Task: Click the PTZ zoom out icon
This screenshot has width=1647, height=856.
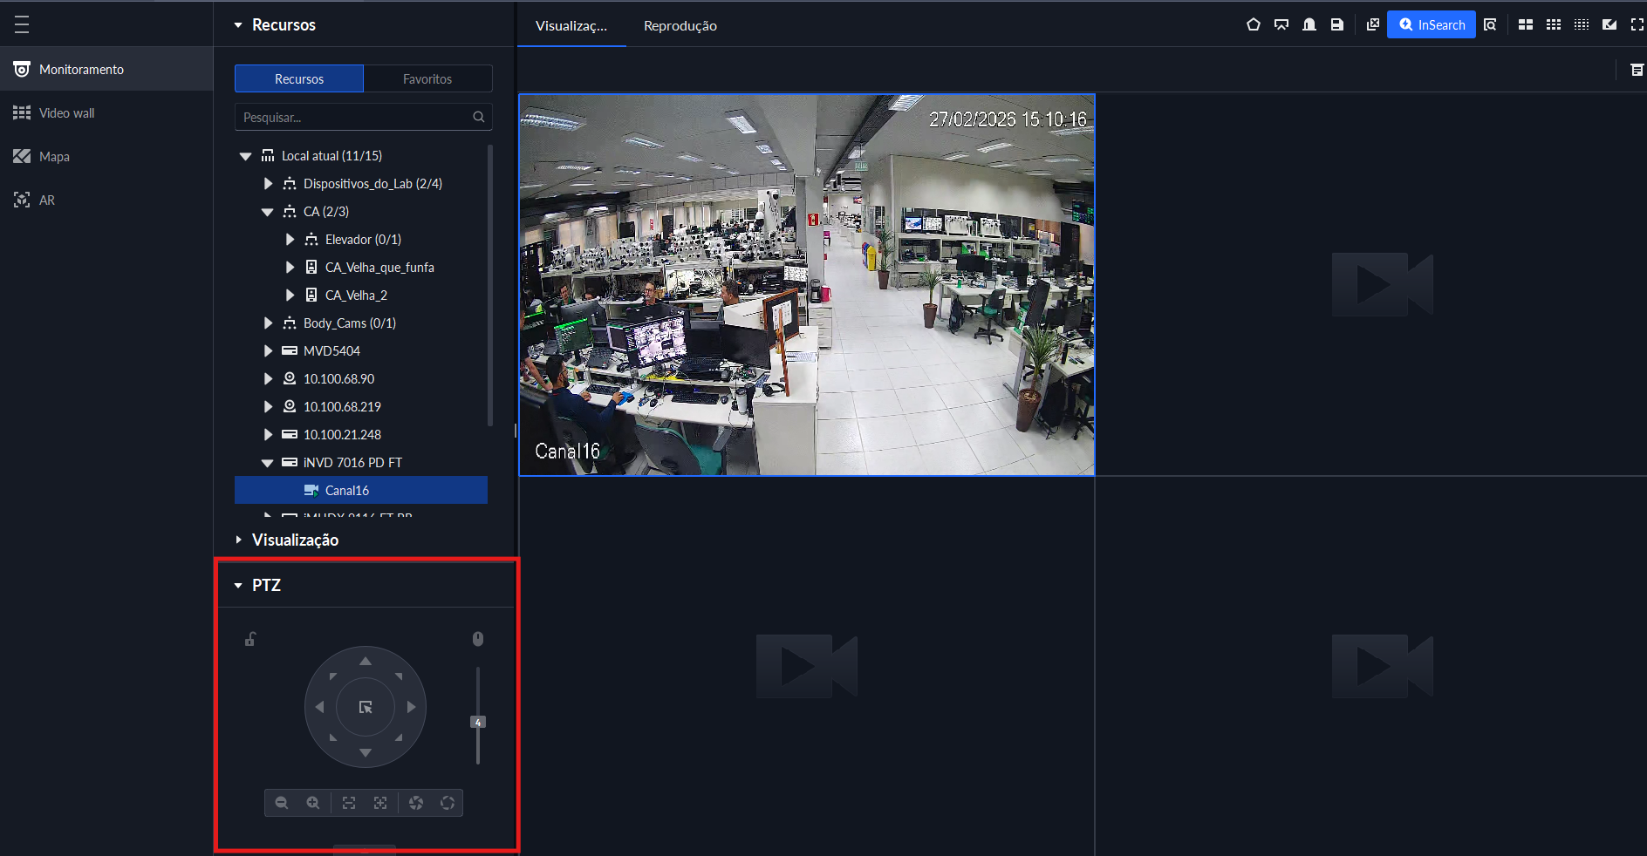Action: (x=282, y=803)
